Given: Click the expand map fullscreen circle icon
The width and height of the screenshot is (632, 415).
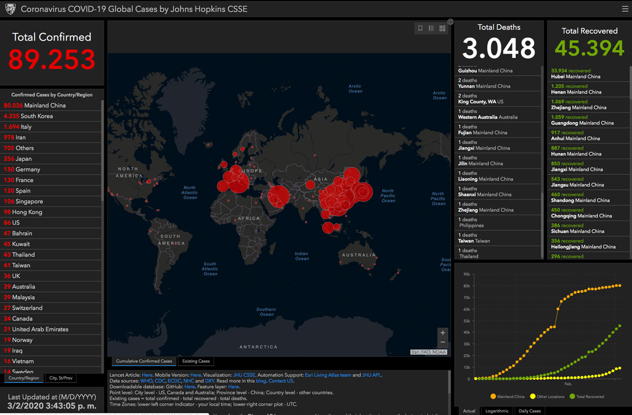Looking at the screenshot, I should (451, 22).
